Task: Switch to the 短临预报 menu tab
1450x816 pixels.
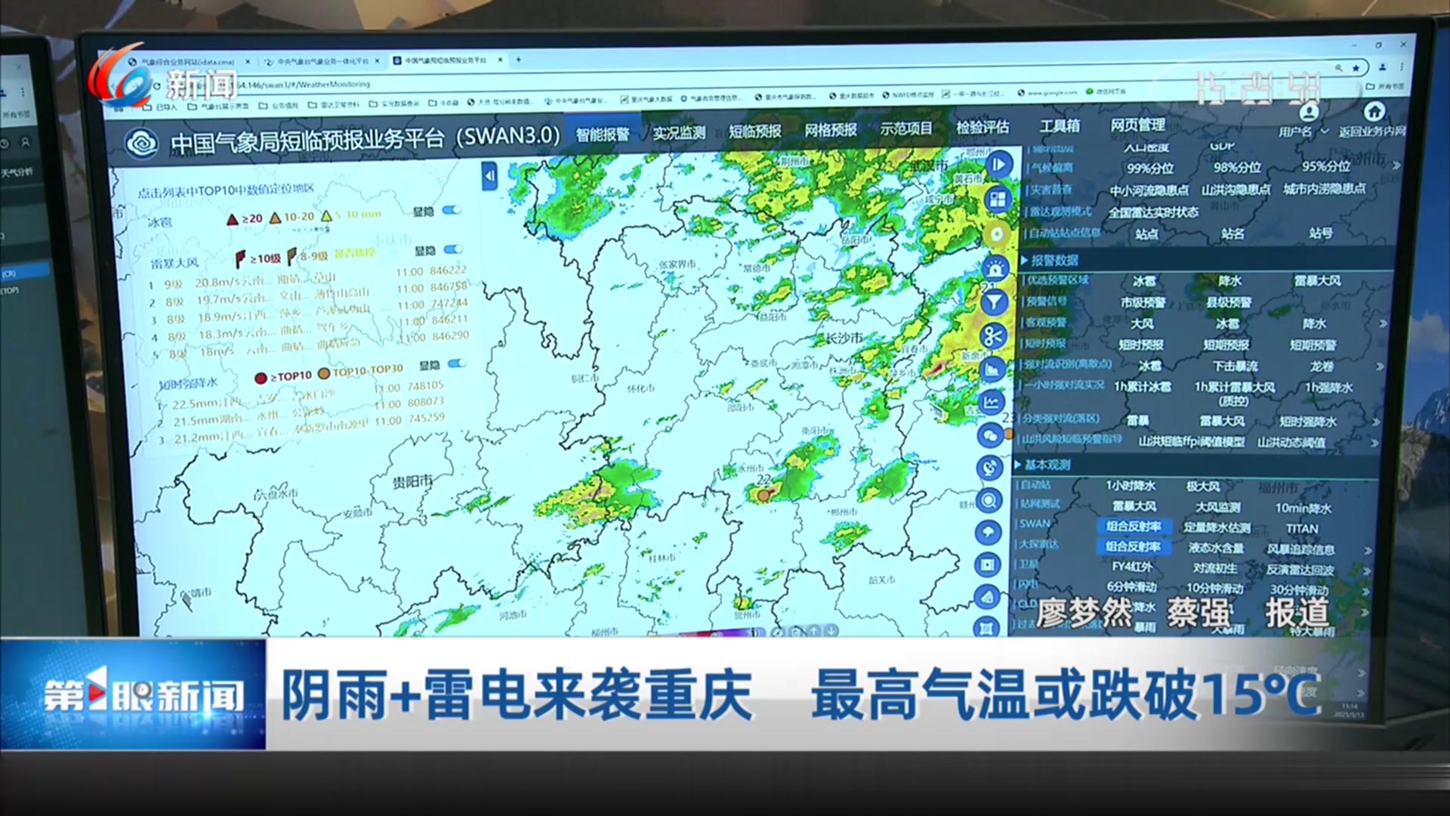Action: (754, 131)
